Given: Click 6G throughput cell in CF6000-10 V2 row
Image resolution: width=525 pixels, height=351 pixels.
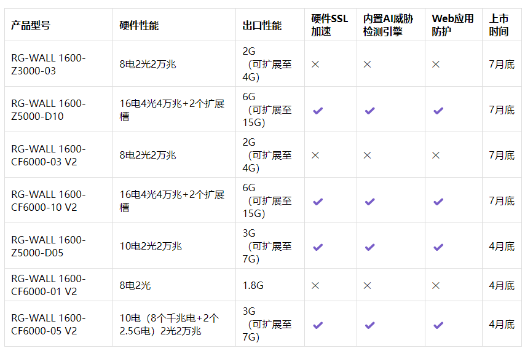Looking at the screenshot, I should point(267,201).
